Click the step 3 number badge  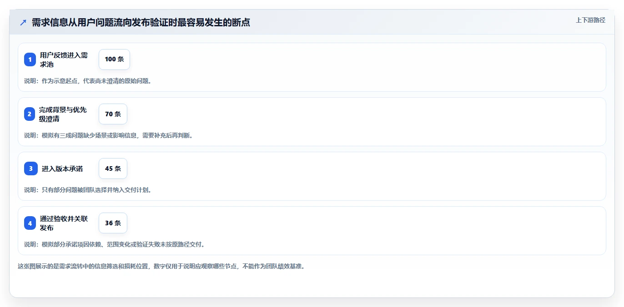(31, 168)
